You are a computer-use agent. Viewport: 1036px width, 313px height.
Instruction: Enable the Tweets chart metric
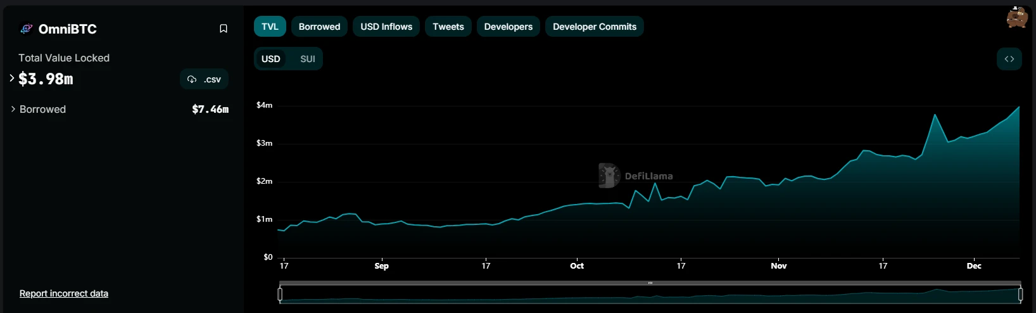click(x=448, y=27)
